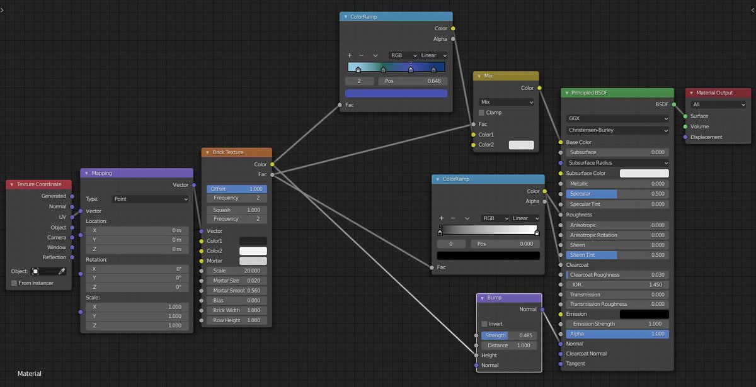Remove a color stop in the lower ColorRamp
The width and height of the screenshot is (756, 387).
click(454, 218)
